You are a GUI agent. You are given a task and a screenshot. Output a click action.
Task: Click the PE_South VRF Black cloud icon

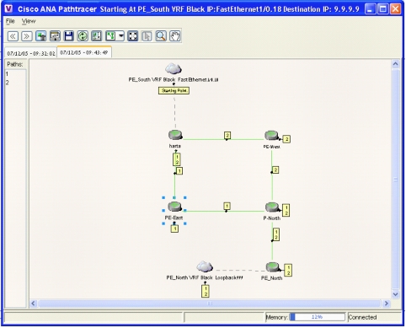174,68
